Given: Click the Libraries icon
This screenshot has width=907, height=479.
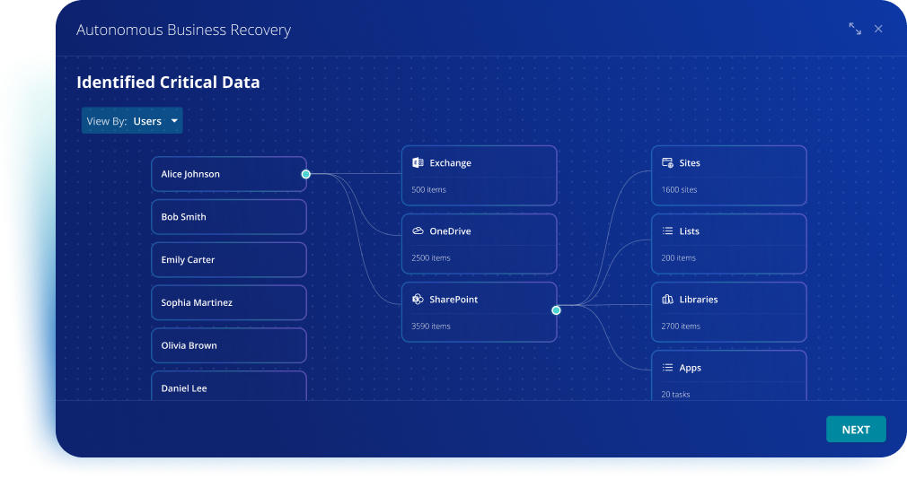Looking at the screenshot, I should tap(667, 300).
